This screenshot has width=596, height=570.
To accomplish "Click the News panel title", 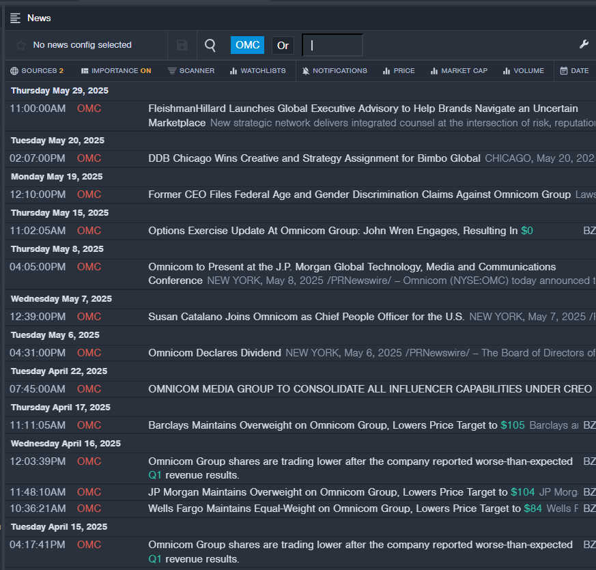I will tap(39, 18).
